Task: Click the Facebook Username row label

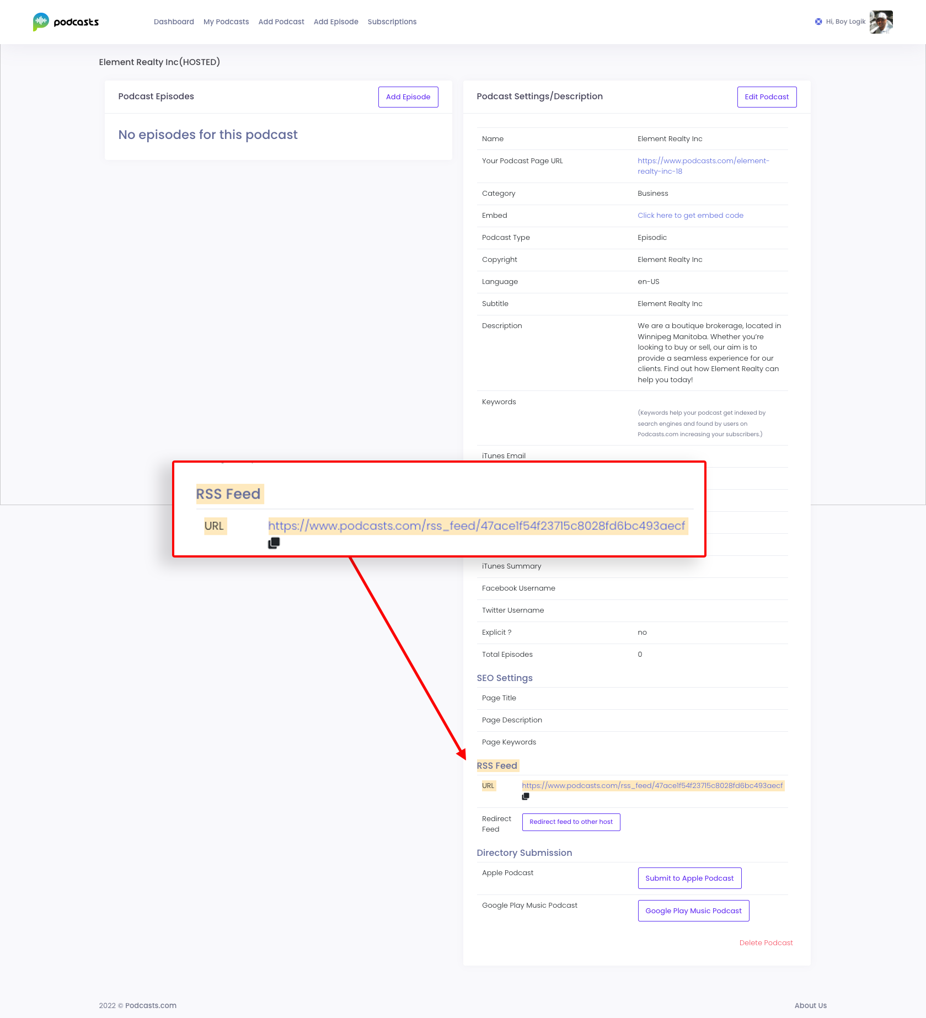Action: [x=518, y=588]
